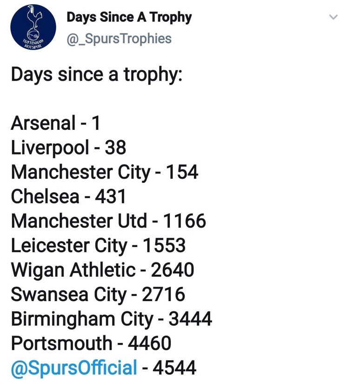Click the number 4544 after @SpursOfficial
The image size is (348, 382).
(x=174, y=368)
